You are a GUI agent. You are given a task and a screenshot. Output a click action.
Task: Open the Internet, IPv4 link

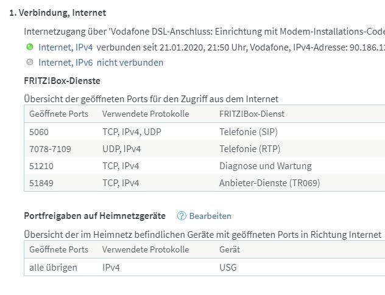[x=65, y=47]
